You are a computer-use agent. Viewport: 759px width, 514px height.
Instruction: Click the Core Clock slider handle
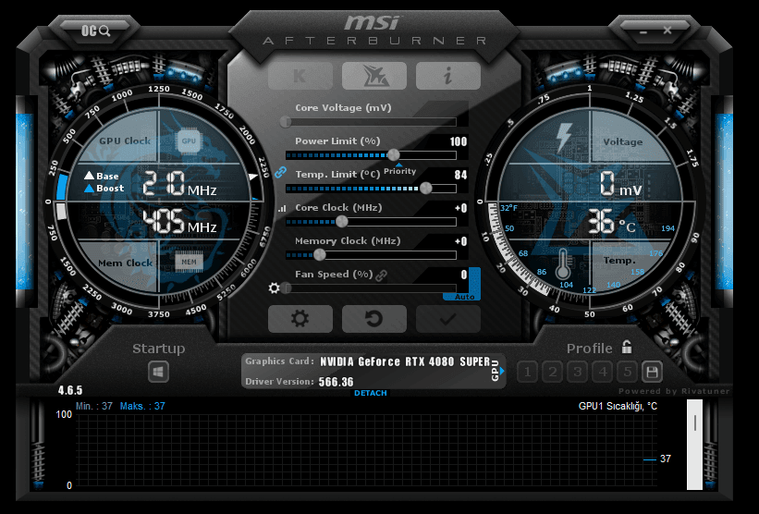(x=342, y=221)
